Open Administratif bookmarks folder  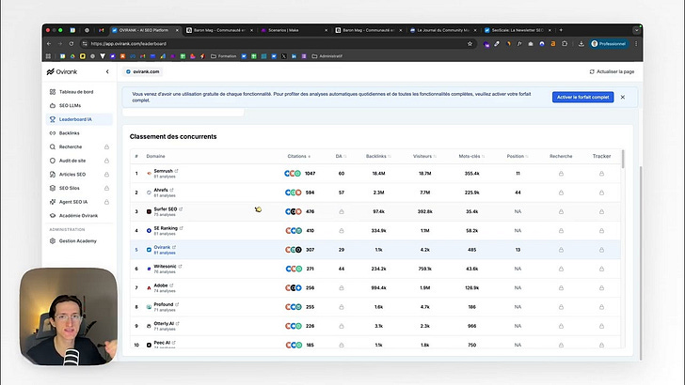click(x=327, y=56)
